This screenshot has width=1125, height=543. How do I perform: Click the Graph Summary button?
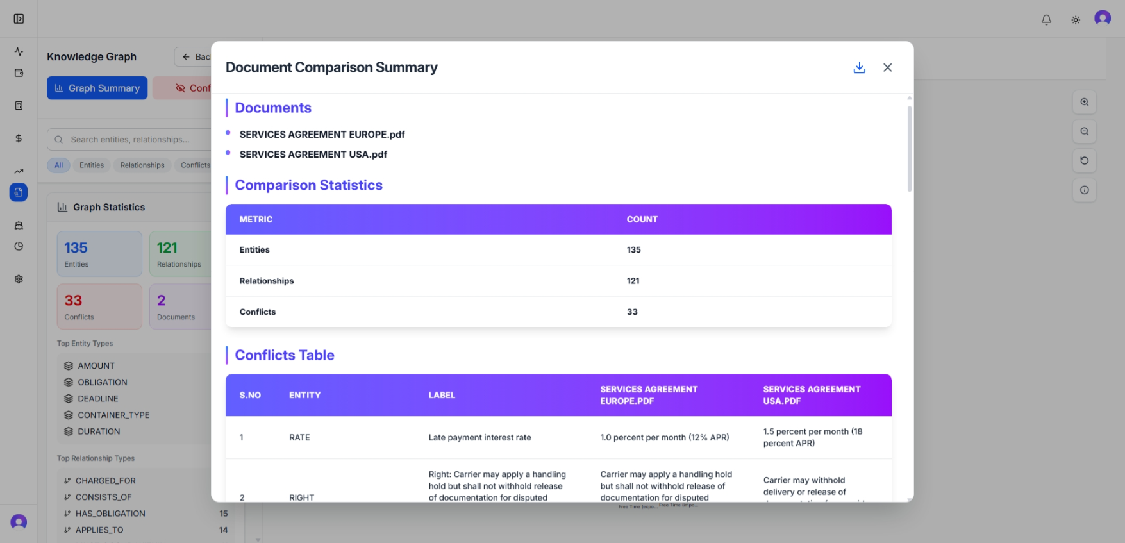click(x=97, y=88)
